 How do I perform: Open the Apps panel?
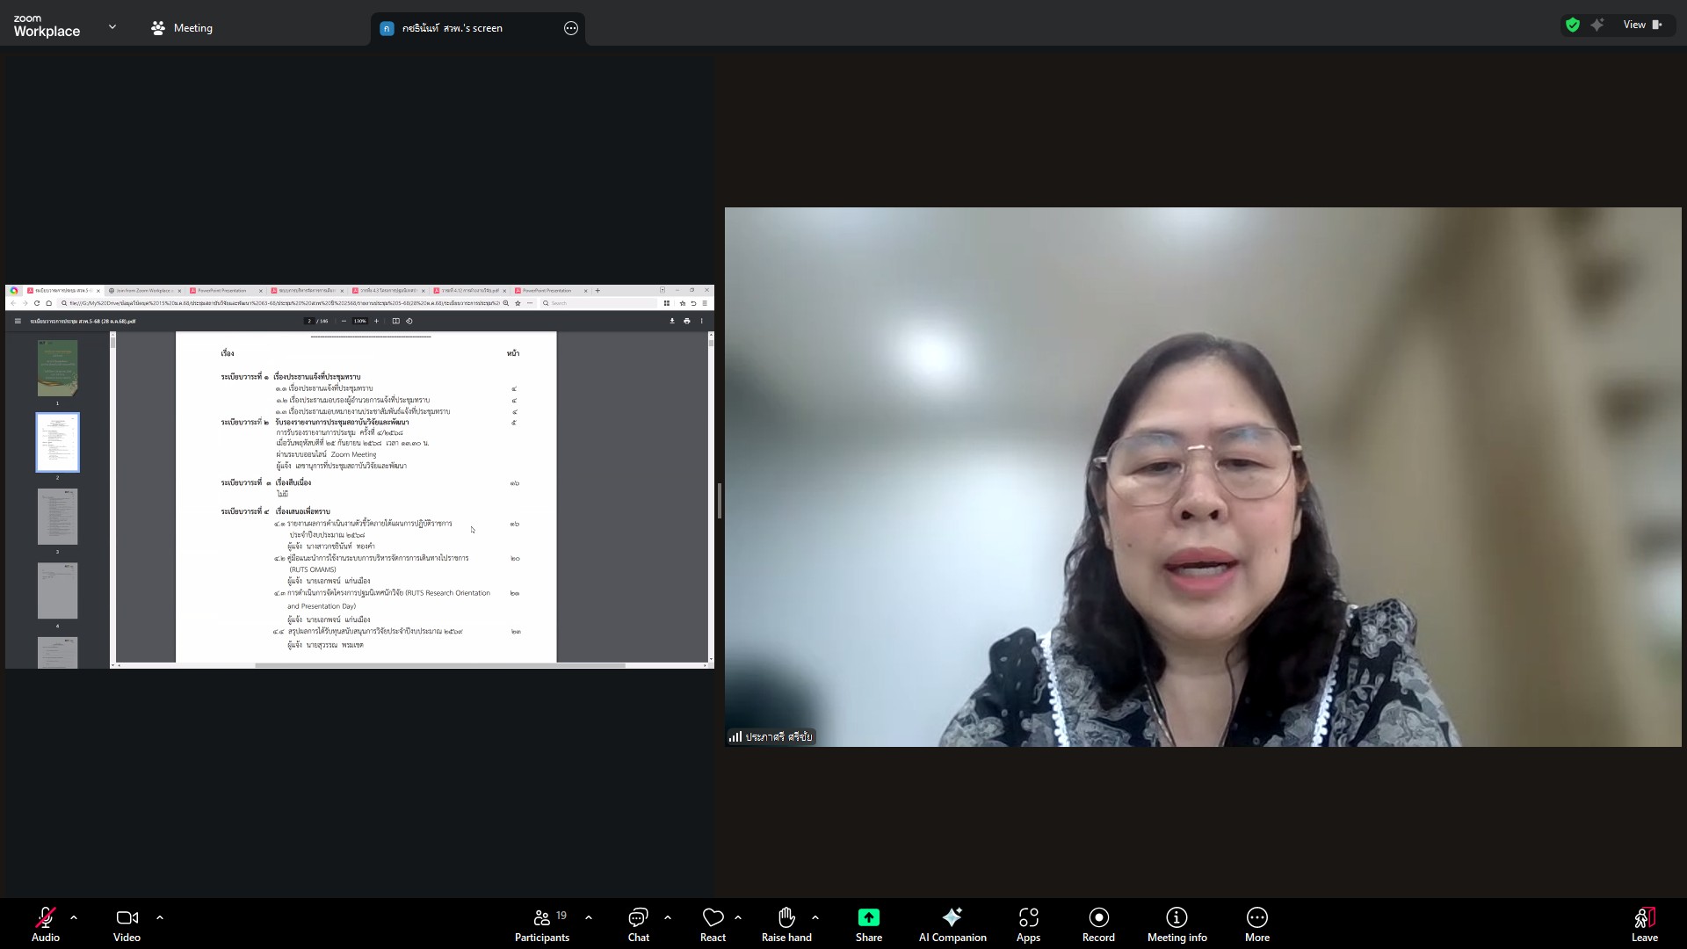1028,924
